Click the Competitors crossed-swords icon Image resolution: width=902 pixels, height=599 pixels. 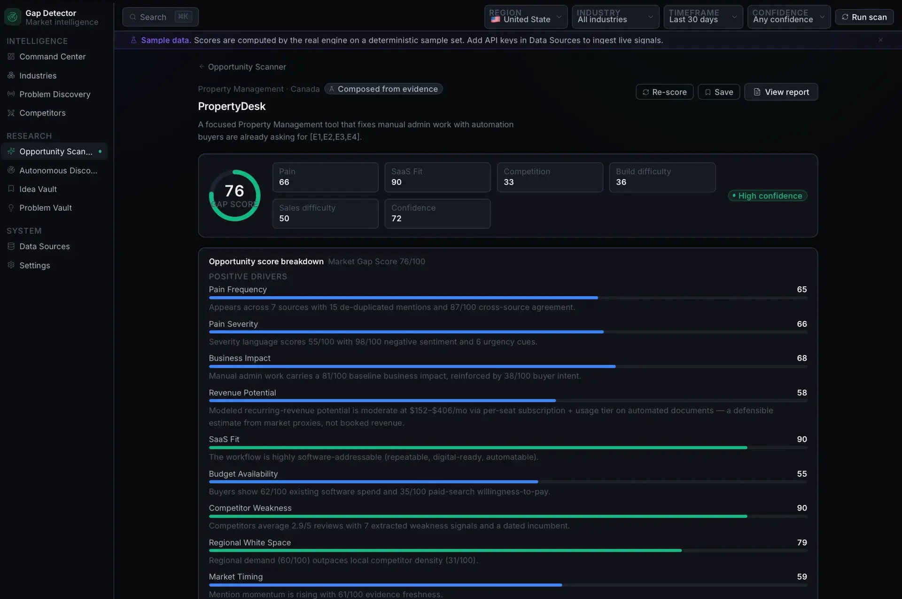click(11, 113)
